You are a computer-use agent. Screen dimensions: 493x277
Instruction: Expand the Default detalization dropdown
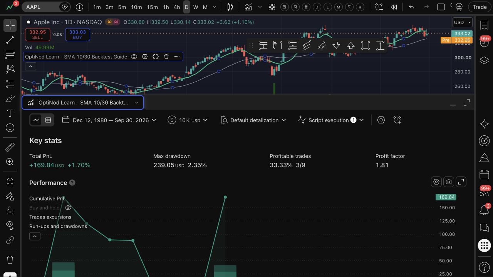coord(253,120)
